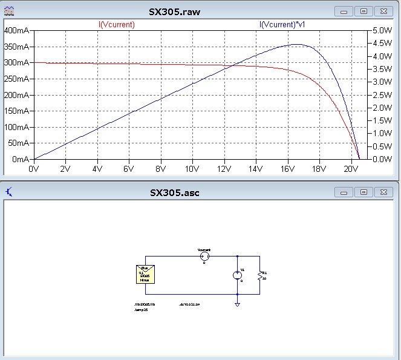The width and height of the screenshot is (401, 360).
Task: Click the red I(Vcurrent) trace label
Action: [117, 25]
